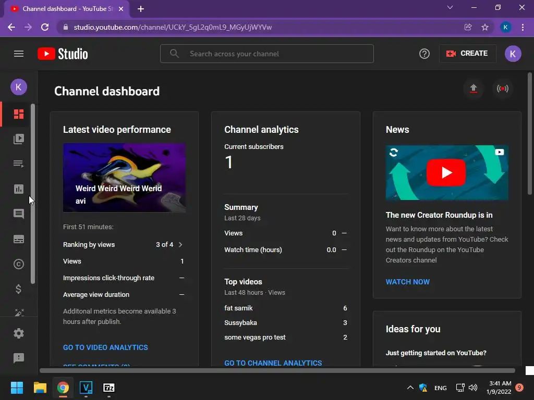Click the Upload videos arrow icon

(474, 89)
